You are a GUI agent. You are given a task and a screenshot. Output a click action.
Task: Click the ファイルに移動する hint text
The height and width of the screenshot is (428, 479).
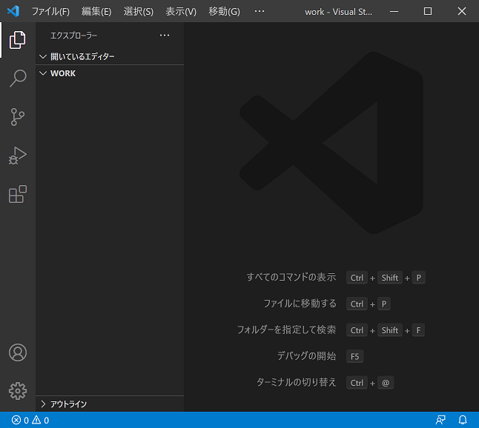(x=300, y=304)
